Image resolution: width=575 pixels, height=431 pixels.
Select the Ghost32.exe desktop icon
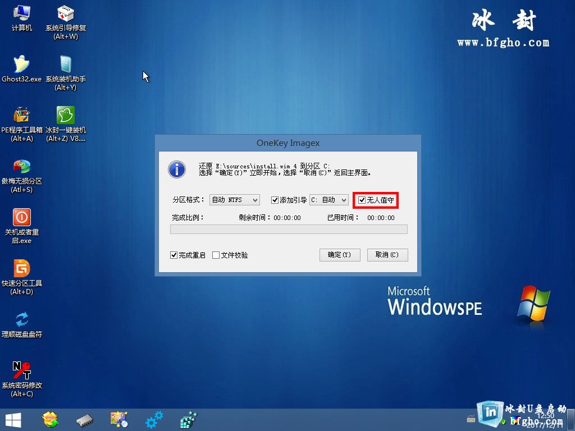(22, 68)
